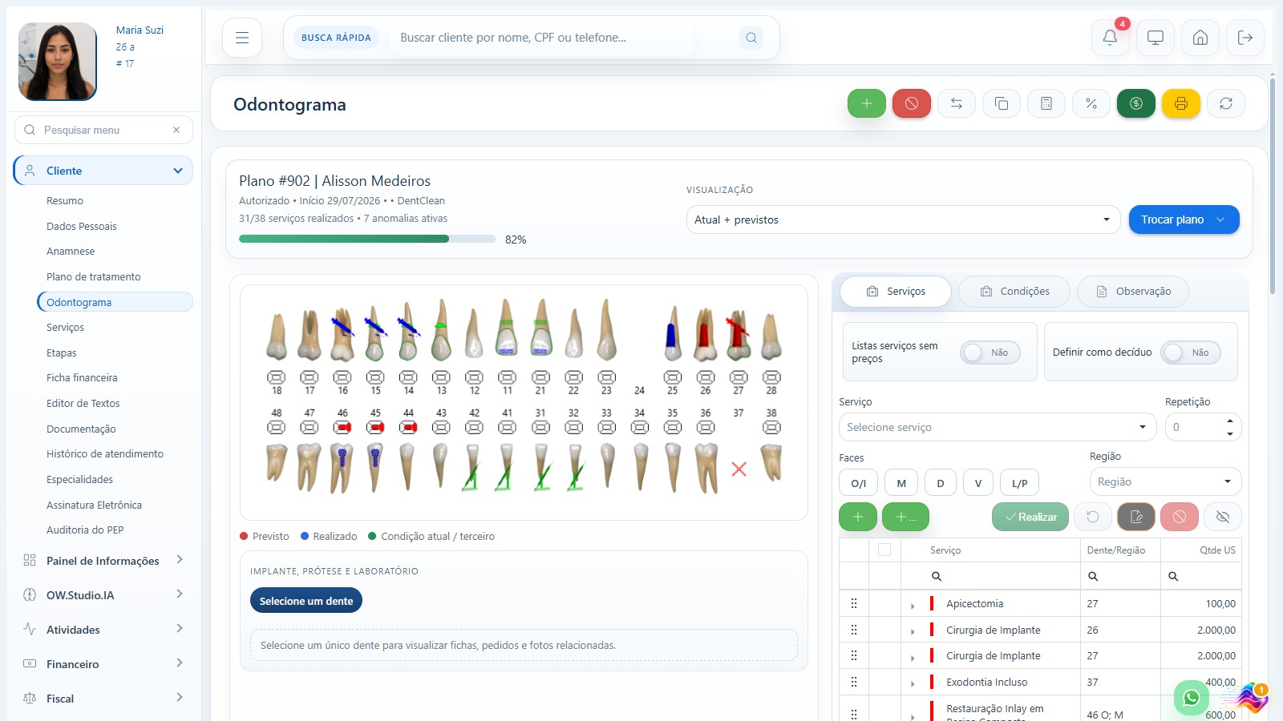Open Ficha financeira menu item
This screenshot has height=721, width=1283.
point(82,377)
